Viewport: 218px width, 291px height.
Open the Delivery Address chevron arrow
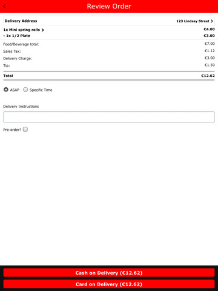tap(212, 21)
